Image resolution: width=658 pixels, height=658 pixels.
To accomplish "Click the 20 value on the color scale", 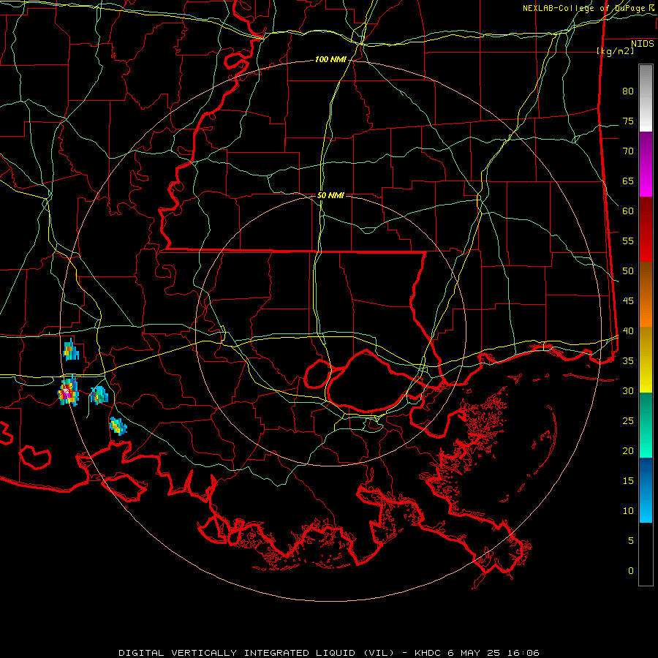I will click(x=628, y=450).
